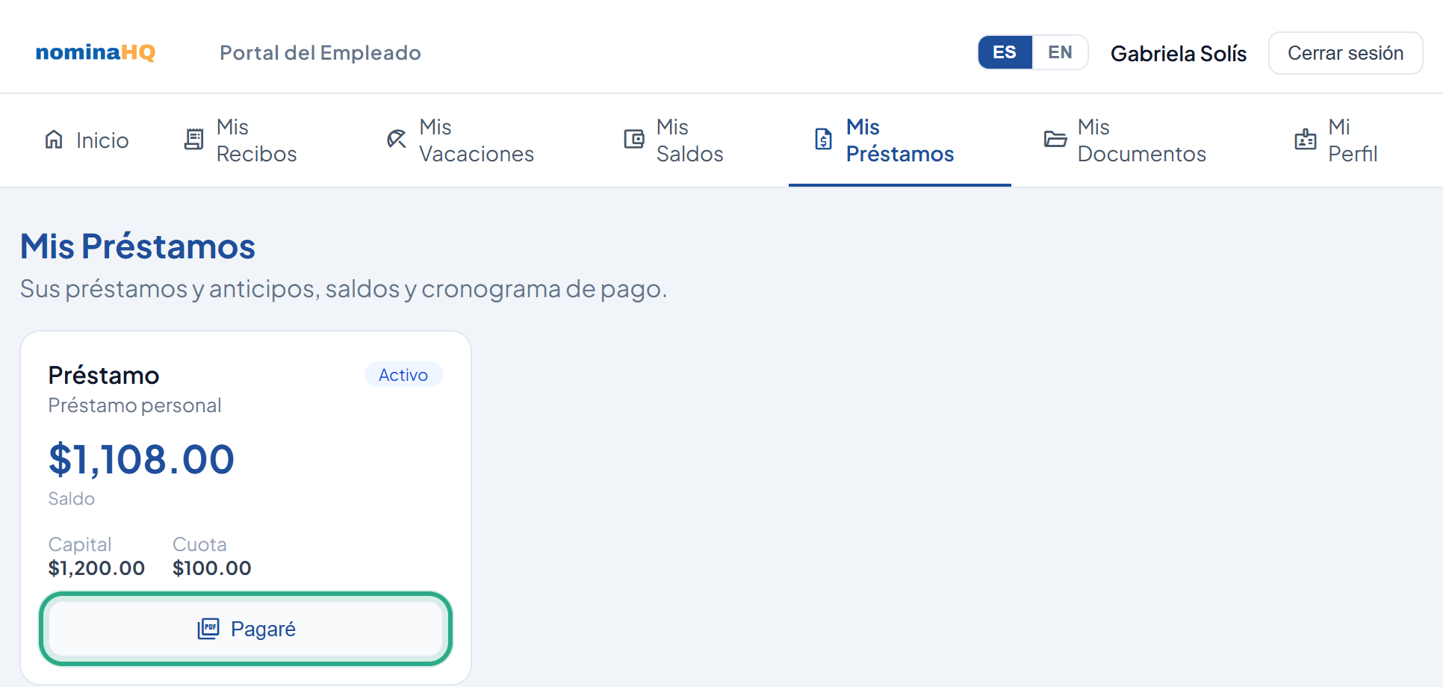Open the Mis Documentos tab
The height and width of the screenshot is (687, 1443).
(x=1126, y=140)
